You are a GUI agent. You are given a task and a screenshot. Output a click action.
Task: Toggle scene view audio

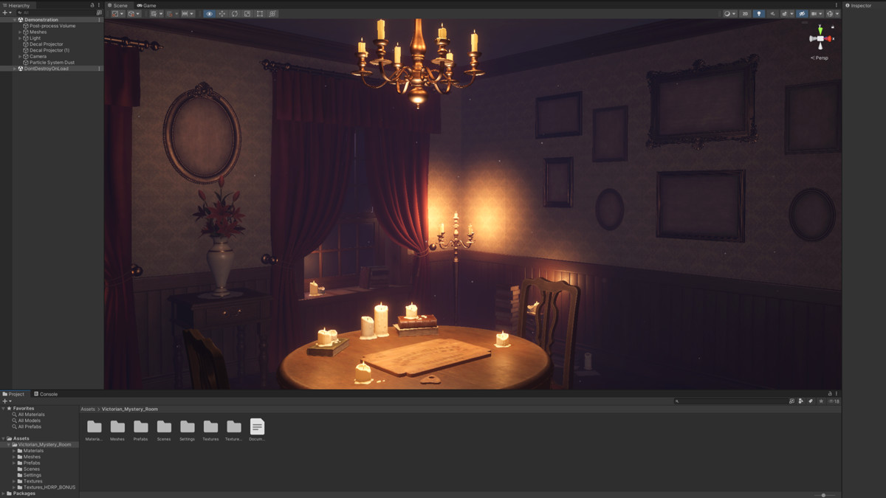773,13
